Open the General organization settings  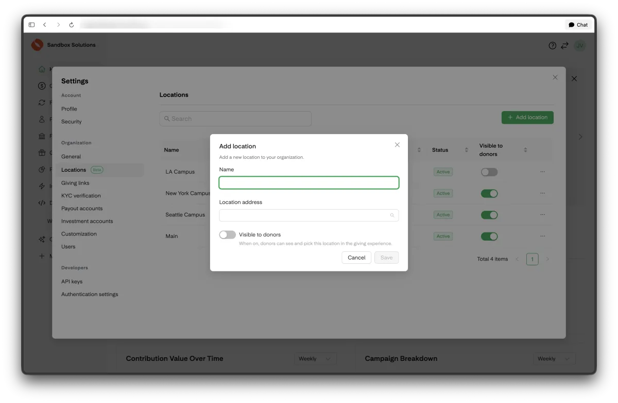coord(71,157)
